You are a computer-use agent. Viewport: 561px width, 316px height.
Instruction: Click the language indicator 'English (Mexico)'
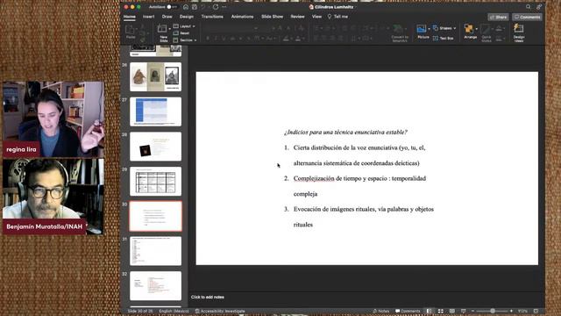click(x=174, y=311)
